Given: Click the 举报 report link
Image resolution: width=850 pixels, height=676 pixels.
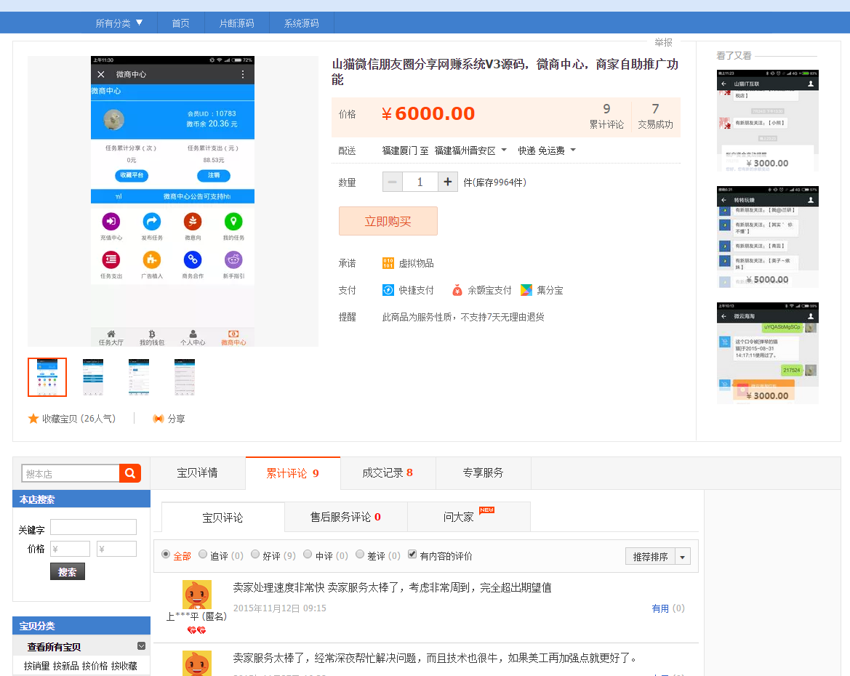Looking at the screenshot, I should (664, 42).
